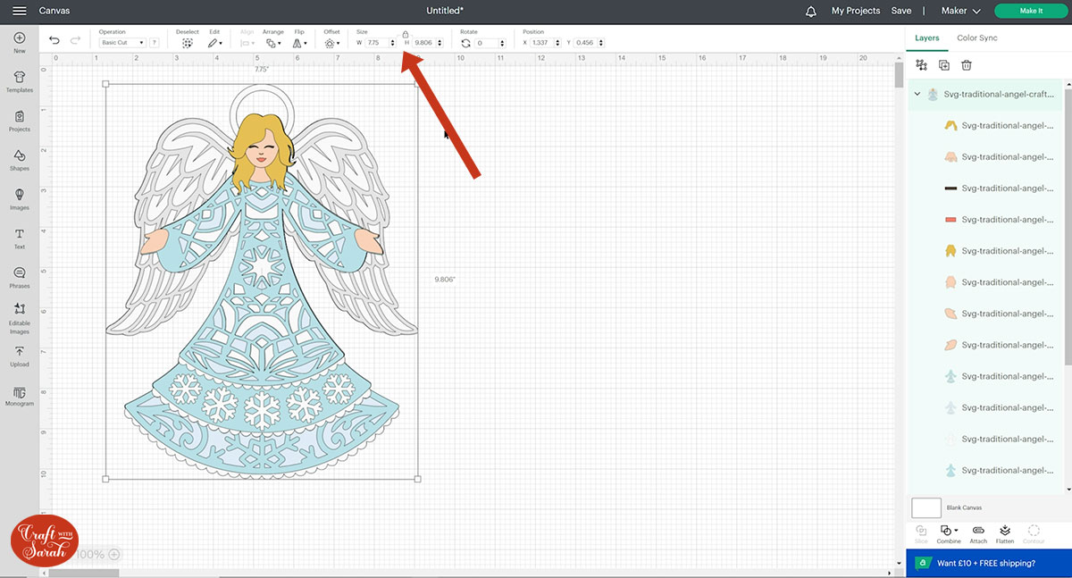Click the Undo arrow
The width and height of the screenshot is (1072, 578).
pyautogui.click(x=54, y=41)
